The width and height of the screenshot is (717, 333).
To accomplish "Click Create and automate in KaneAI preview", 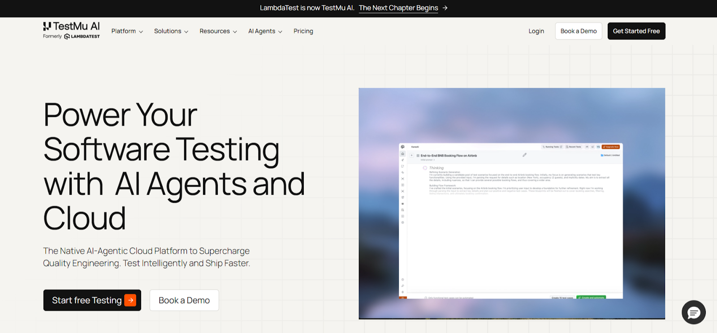I will pos(591,297).
